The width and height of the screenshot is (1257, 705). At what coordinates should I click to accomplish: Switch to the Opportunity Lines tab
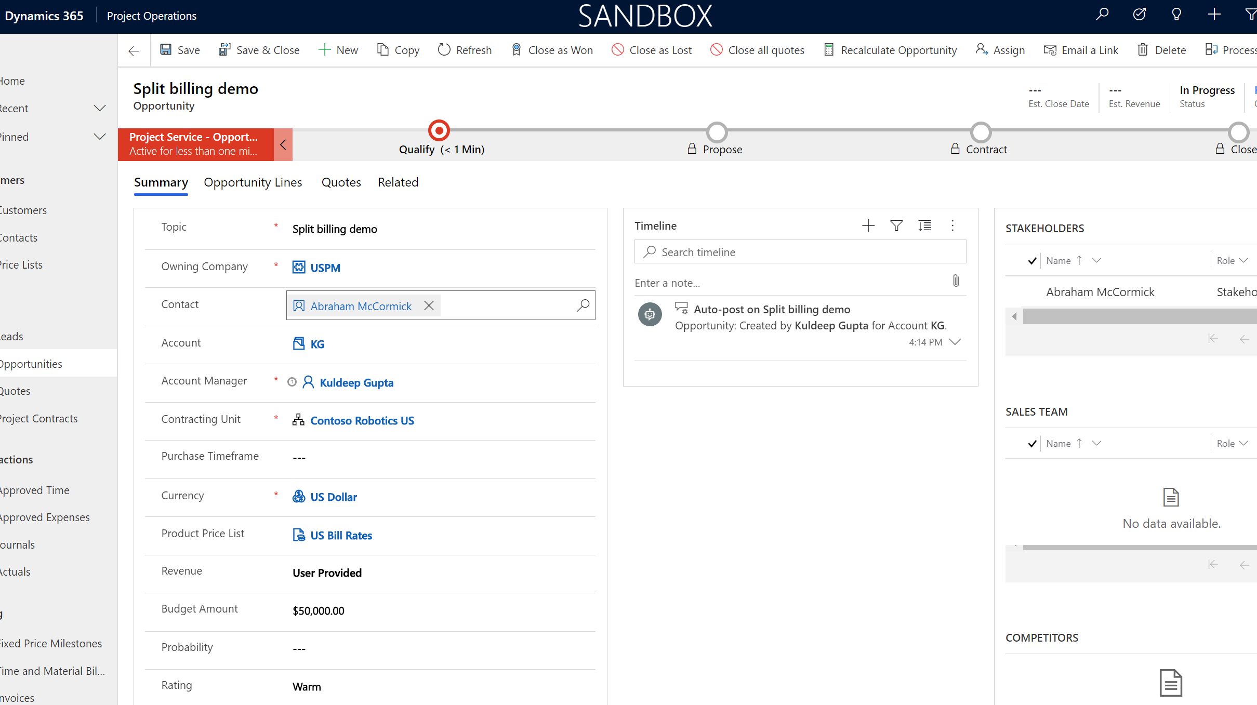coord(253,182)
